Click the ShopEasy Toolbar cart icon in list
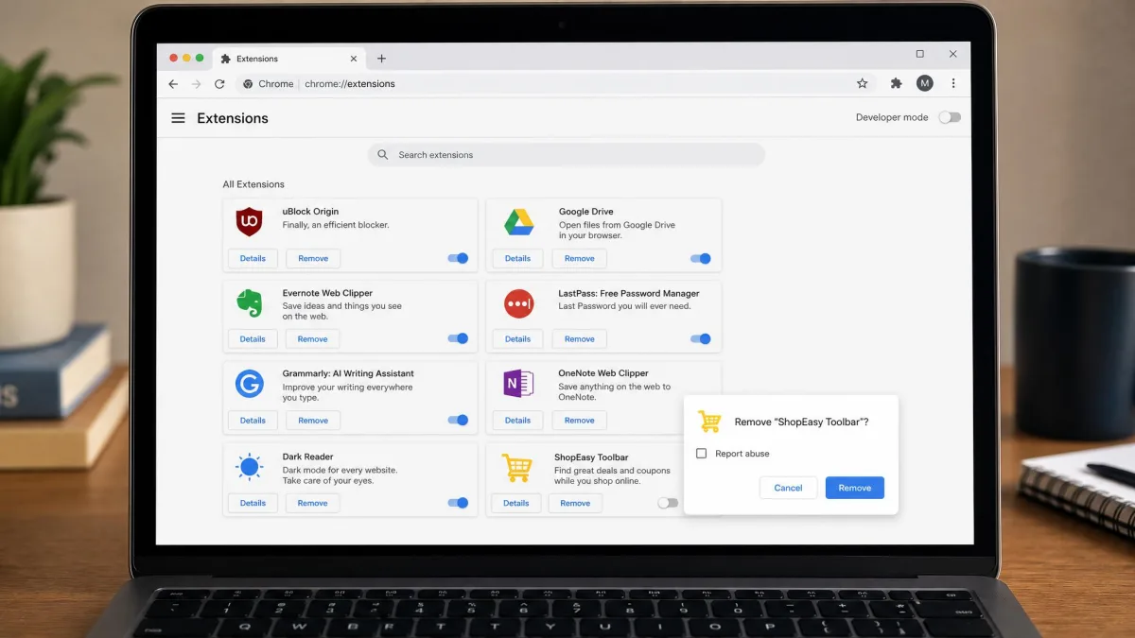 516,467
